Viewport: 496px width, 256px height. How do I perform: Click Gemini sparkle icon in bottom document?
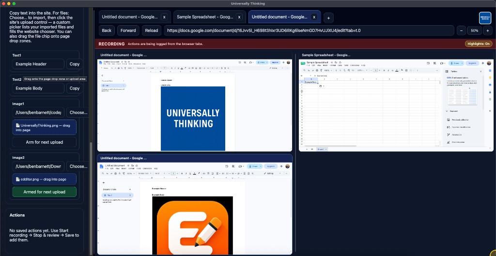pyautogui.click(x=281, y=166)
